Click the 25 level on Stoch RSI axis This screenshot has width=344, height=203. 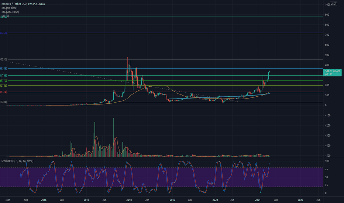326,185
